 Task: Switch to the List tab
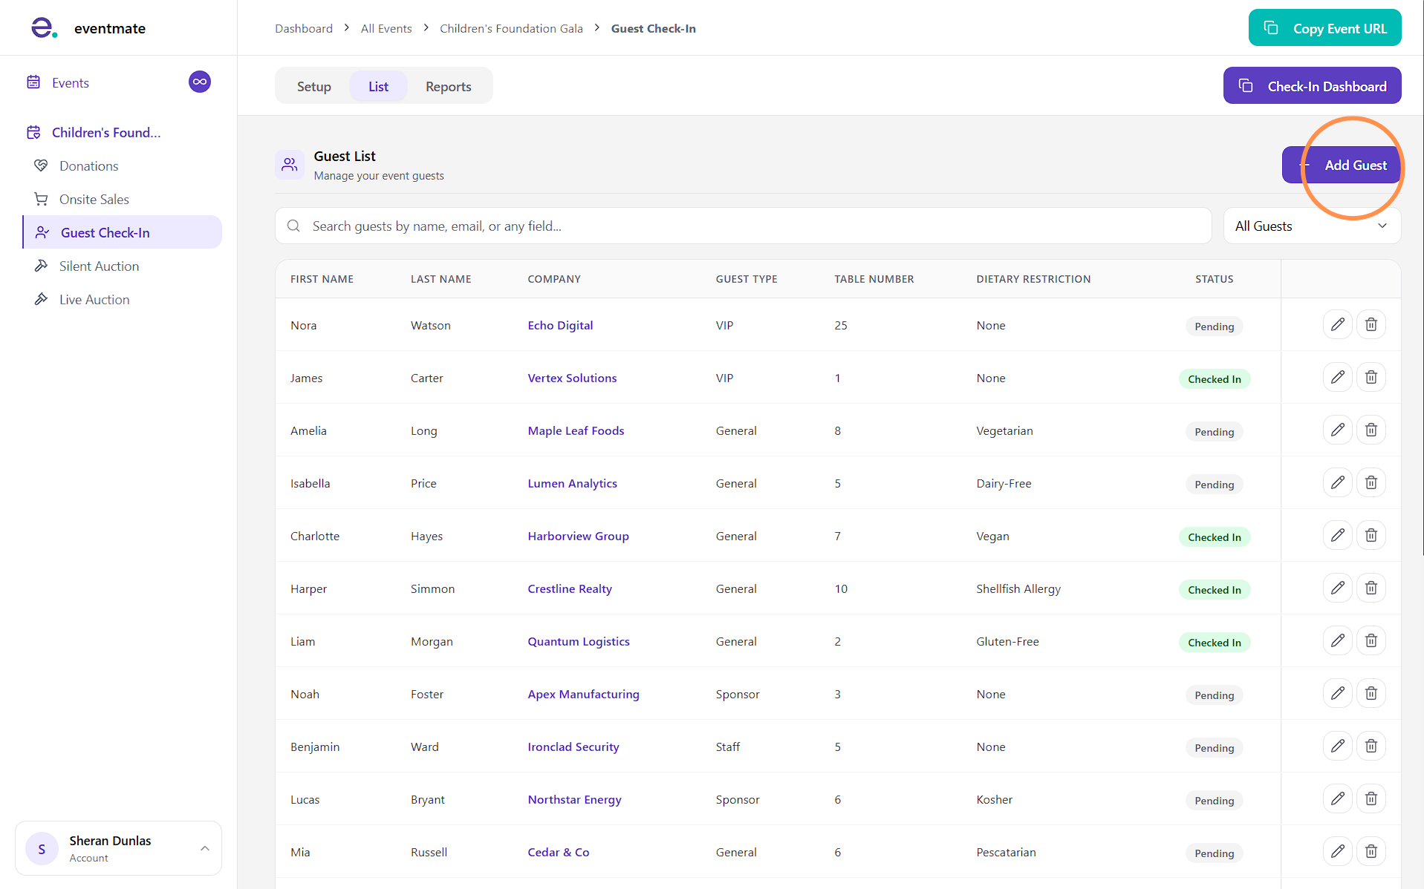(x=378, y=86)
